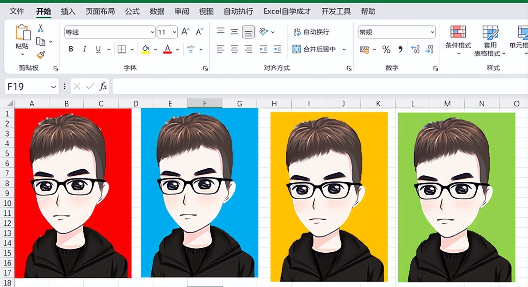Open alignment settings dialog launcher
Viewport: 528px width, 287px height.
(x=349, y=68)
